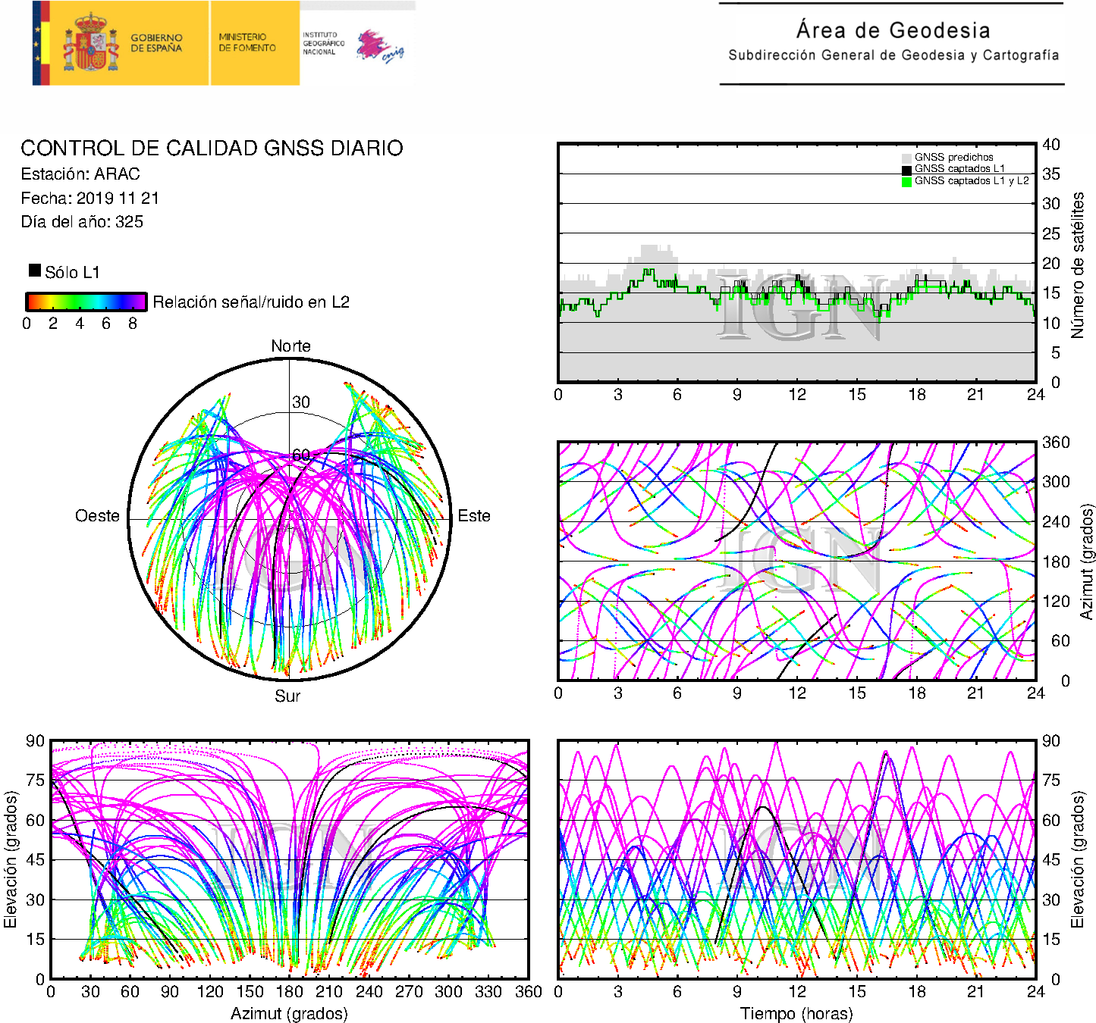
Task: Click the 'Oeste' label beside the sky plot
Action: 97,516
